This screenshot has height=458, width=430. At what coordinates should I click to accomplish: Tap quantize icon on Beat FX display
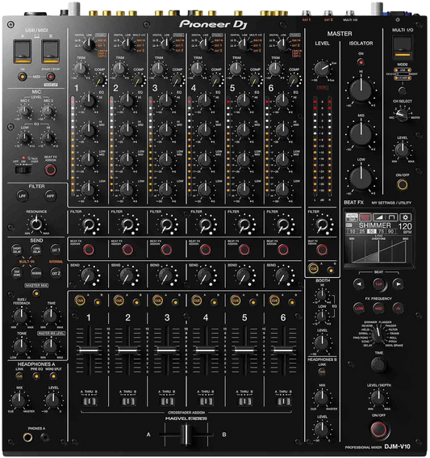[x=365, y=217]
